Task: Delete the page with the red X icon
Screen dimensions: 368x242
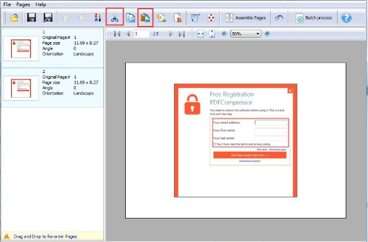Action: (178, 18)
